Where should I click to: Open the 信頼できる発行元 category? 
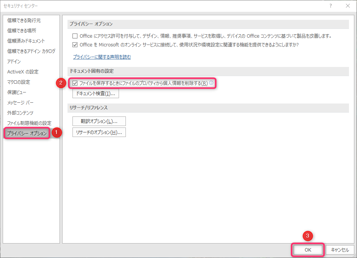click(x=24, y=21)
